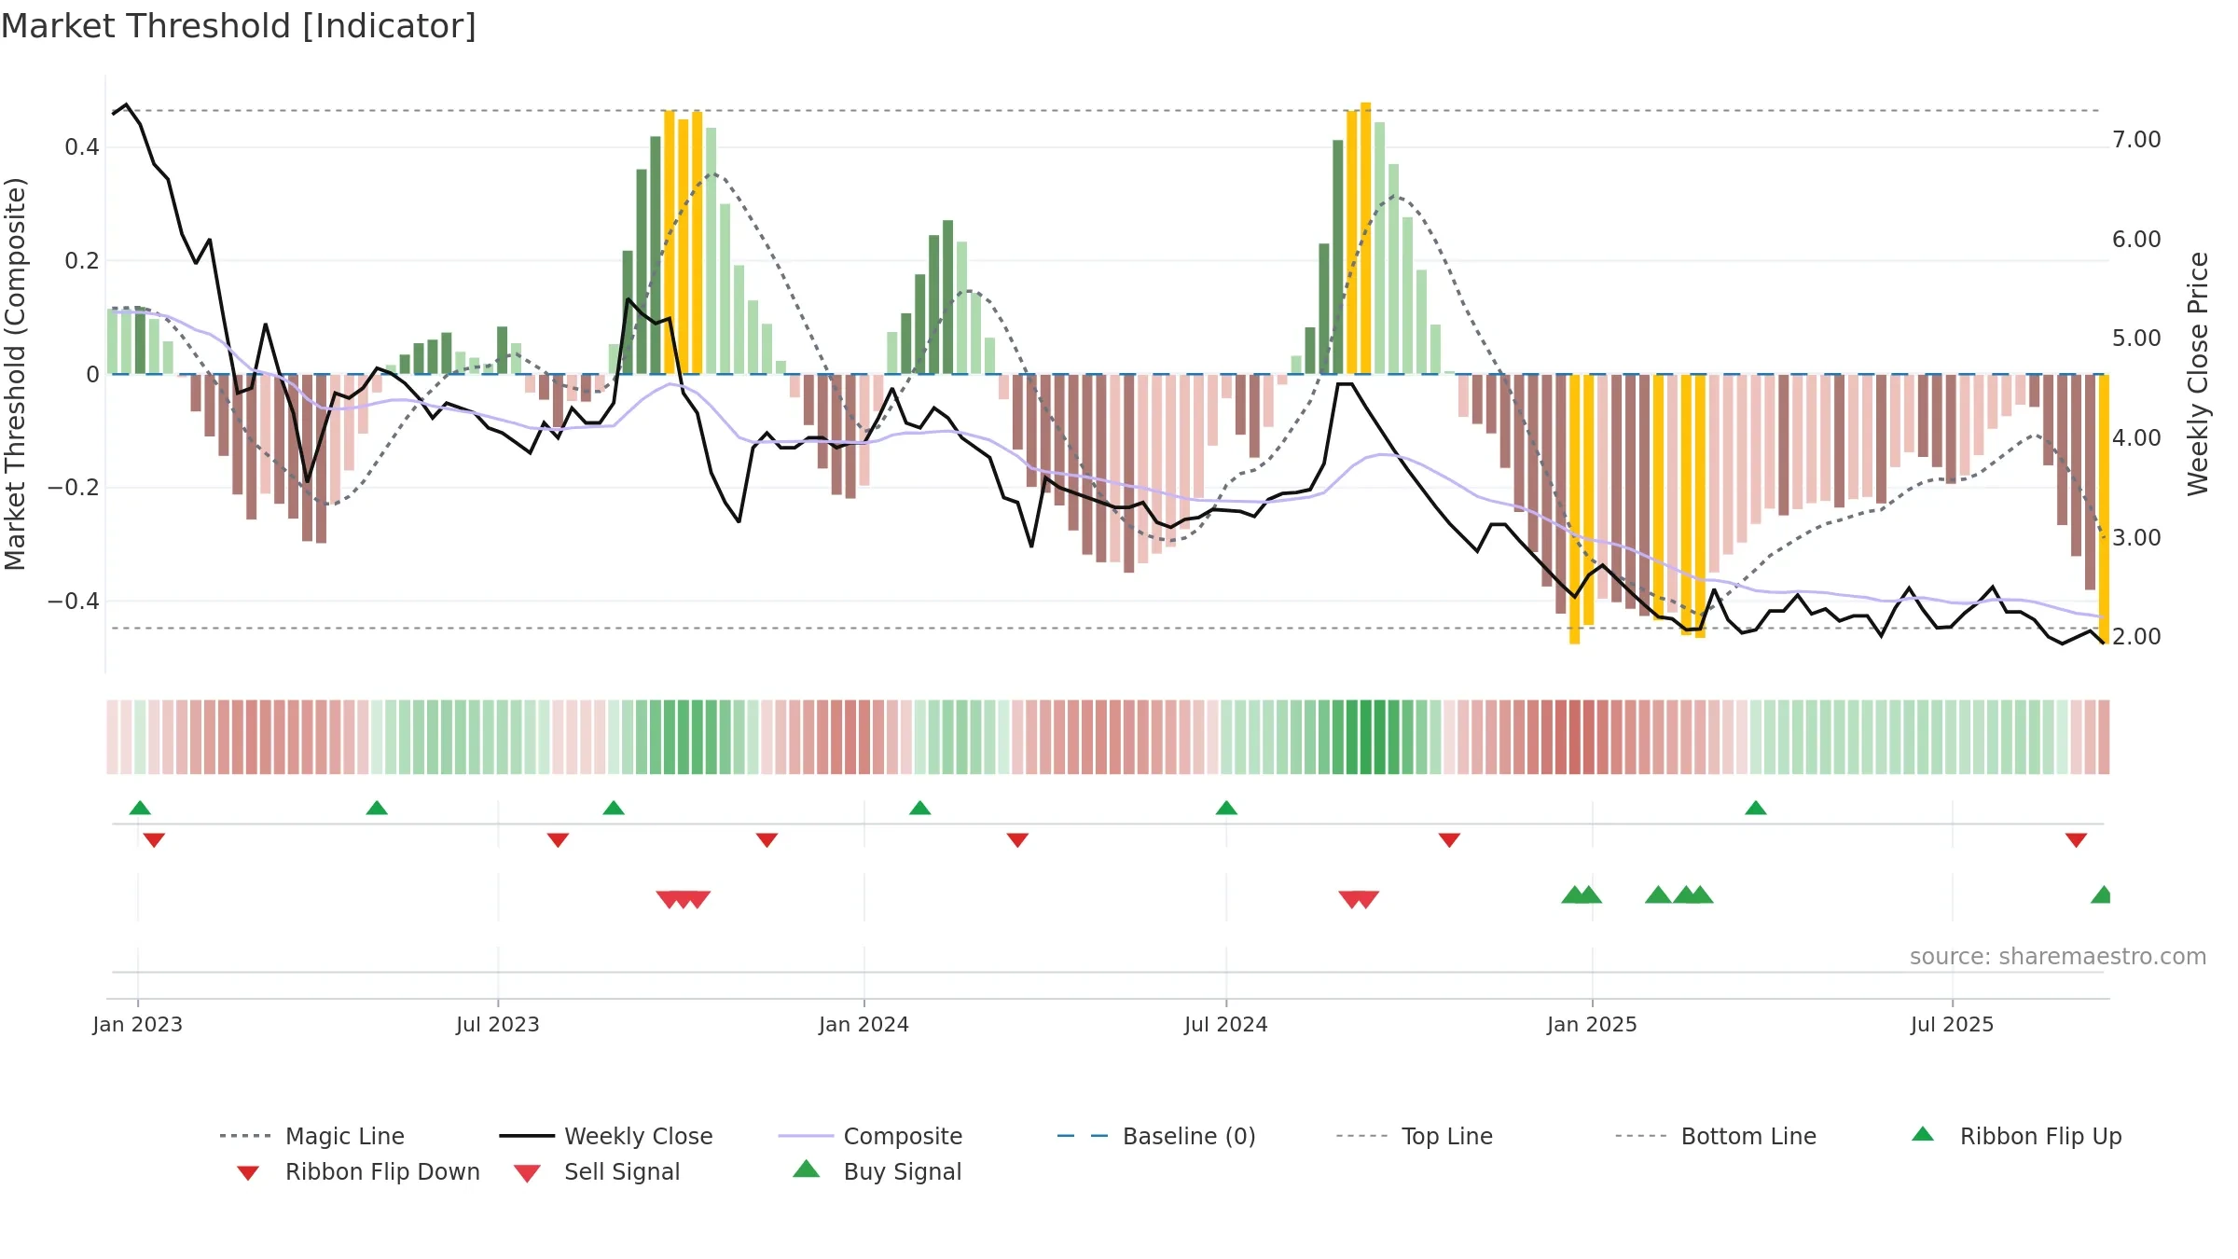Click the Jan 2025 x-axis label
Screen dimensions: 2238x1259
coord(1592,1024)
